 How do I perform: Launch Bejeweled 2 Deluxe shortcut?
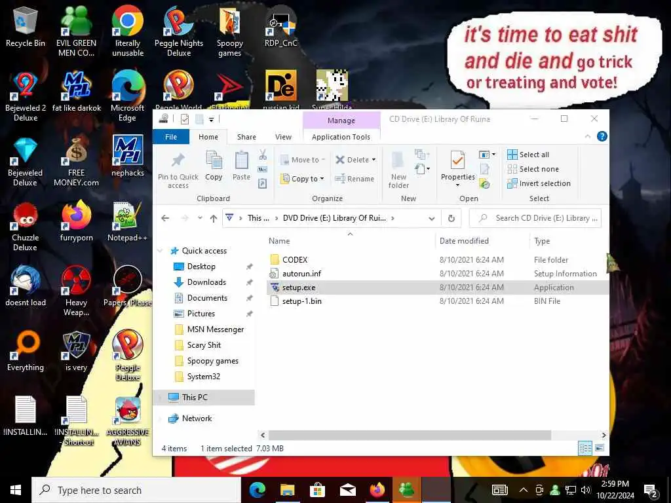(26, 96)
